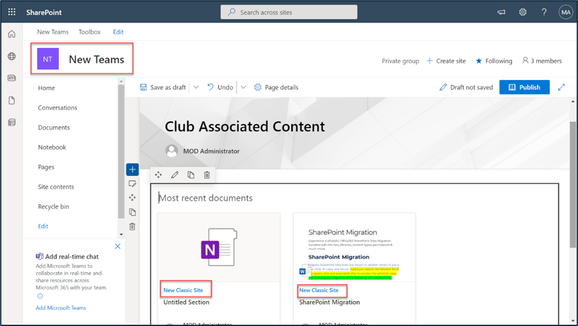Select Home in left navigation
This screenshot has height=326, width=578.
pyautogui.click(x=46, y=88)
